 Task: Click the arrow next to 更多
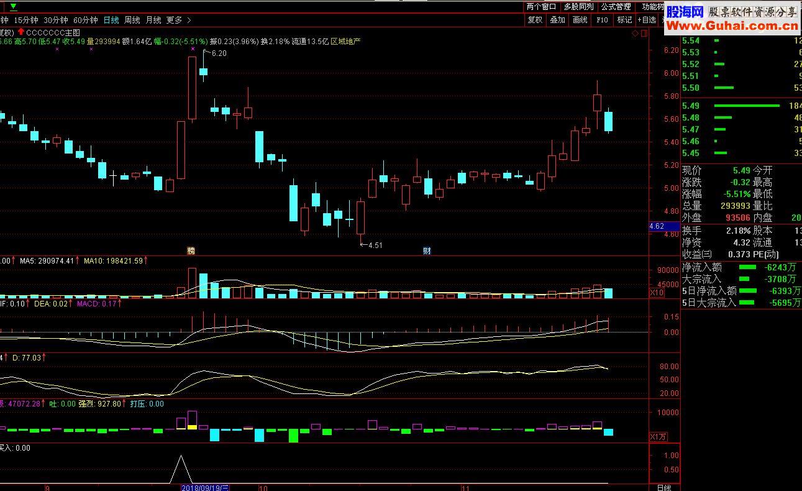point(188,20)
